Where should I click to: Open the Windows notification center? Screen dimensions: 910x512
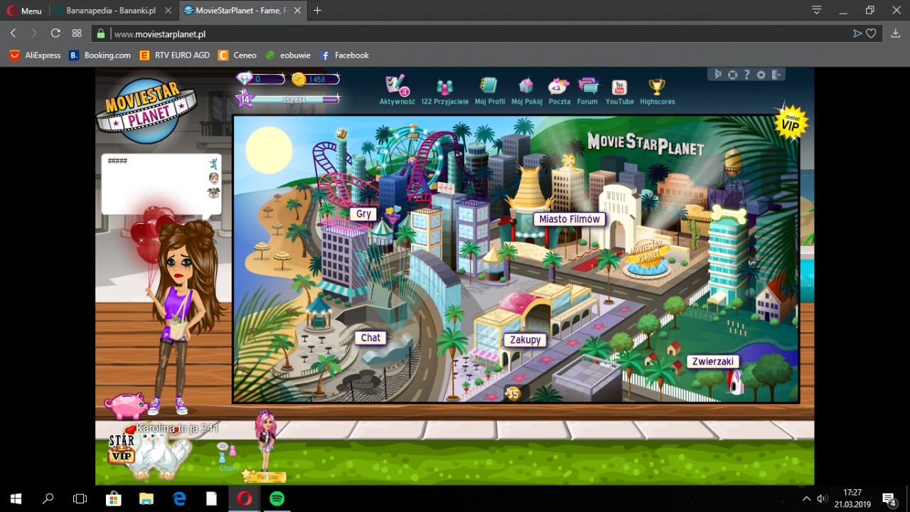[889, 498]
